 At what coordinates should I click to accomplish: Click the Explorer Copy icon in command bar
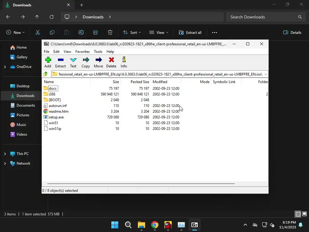coord(52,33)
